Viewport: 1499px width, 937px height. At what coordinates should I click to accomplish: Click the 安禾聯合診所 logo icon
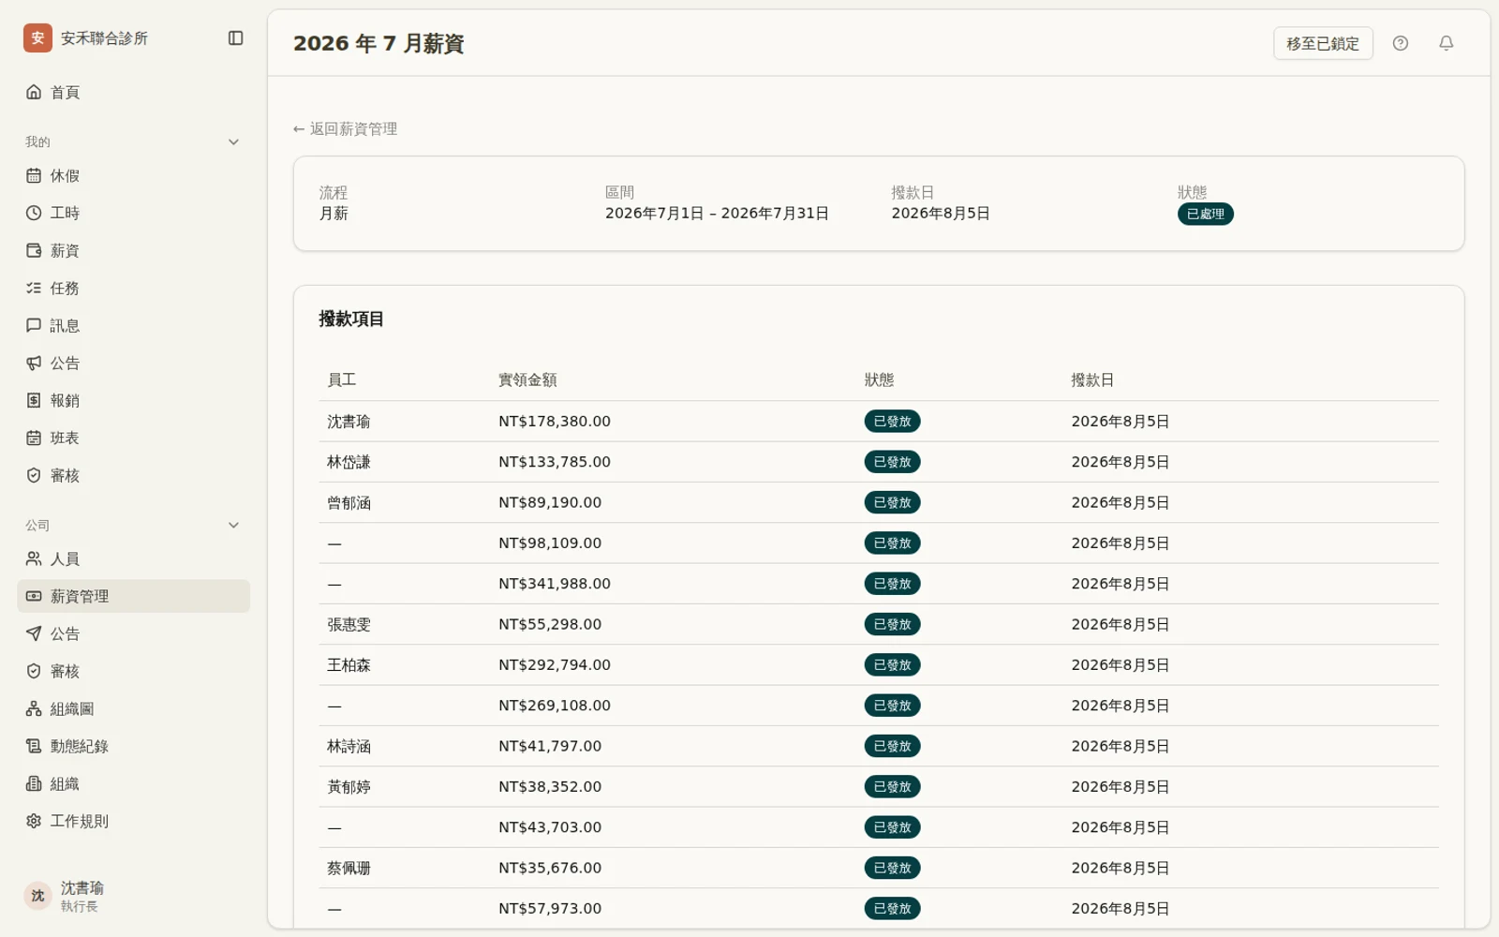pyautogui.click(x=37, y=38)
